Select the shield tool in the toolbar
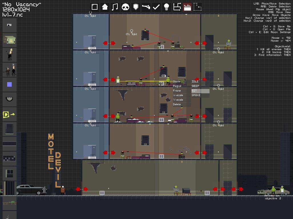 136,6
